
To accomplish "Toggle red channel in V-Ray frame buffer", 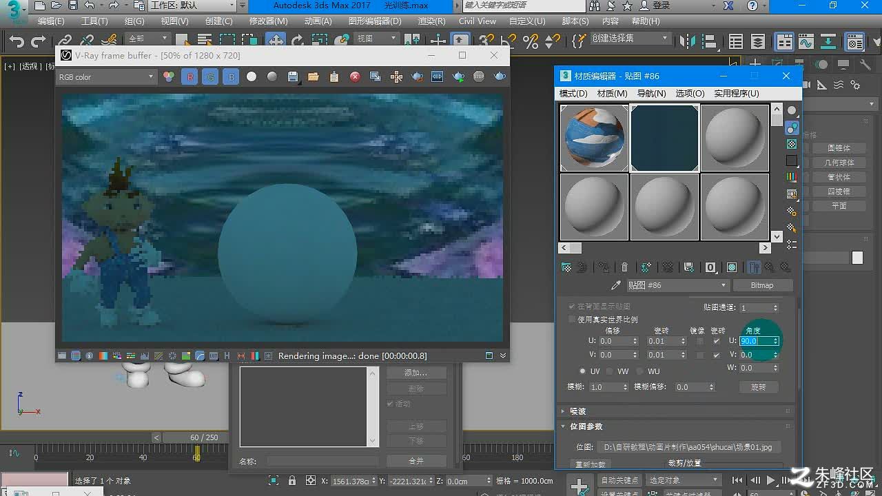I will tap(190, 77).
